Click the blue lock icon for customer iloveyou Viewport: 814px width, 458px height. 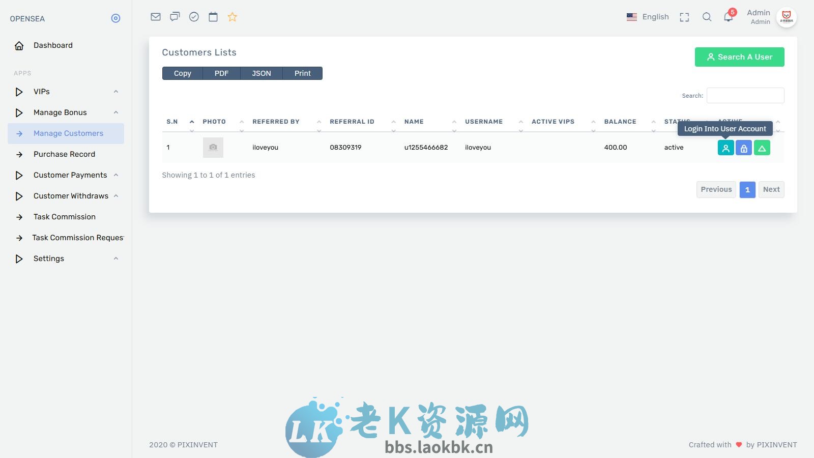pos(743,147)
